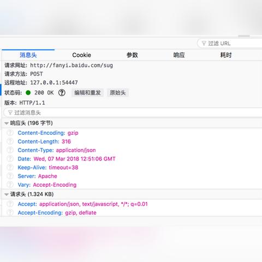Switch to the 响应 response tab
262x262 pixels.
pos(179,55)
